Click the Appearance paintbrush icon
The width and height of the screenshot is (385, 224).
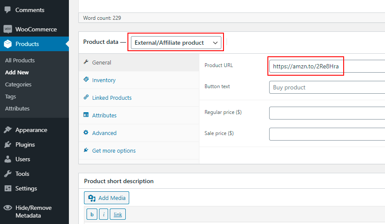tap(8, 130)
